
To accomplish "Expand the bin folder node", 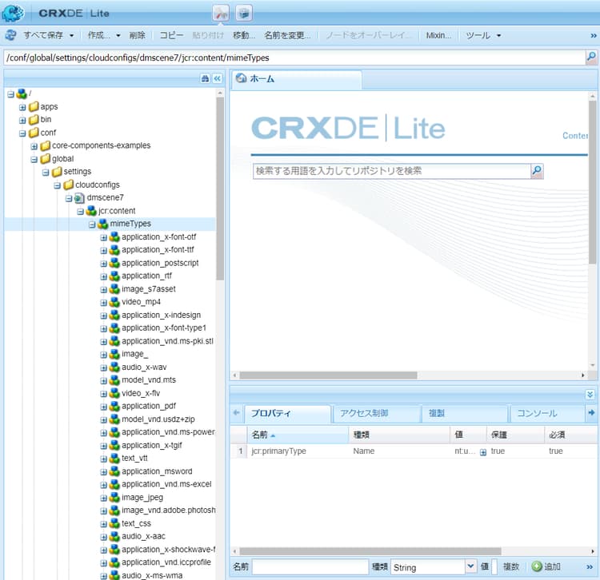I will 22,121.
